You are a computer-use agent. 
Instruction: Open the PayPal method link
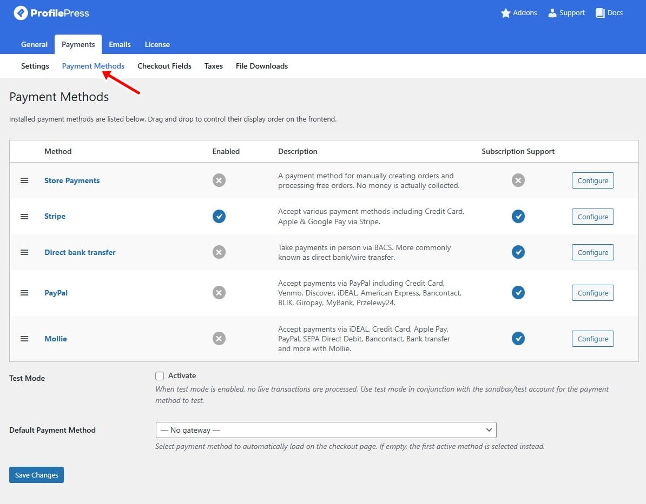pyautogui.click(x=56, y=293)
